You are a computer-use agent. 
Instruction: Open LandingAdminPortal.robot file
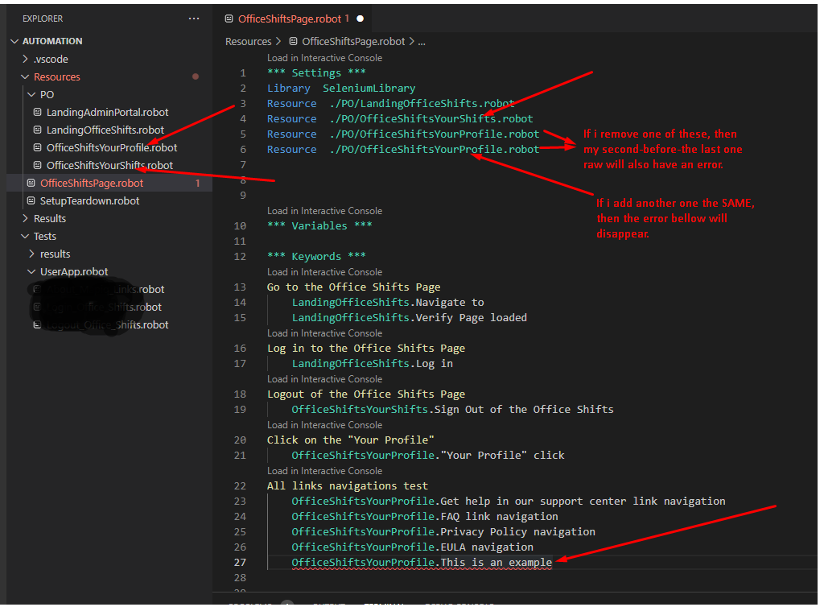point(107,113)
